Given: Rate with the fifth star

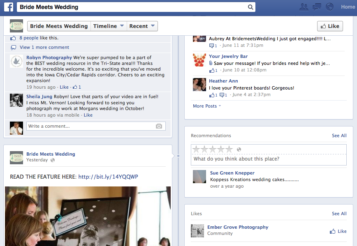Looking at the screenshot, I should (x=229, y=149).
